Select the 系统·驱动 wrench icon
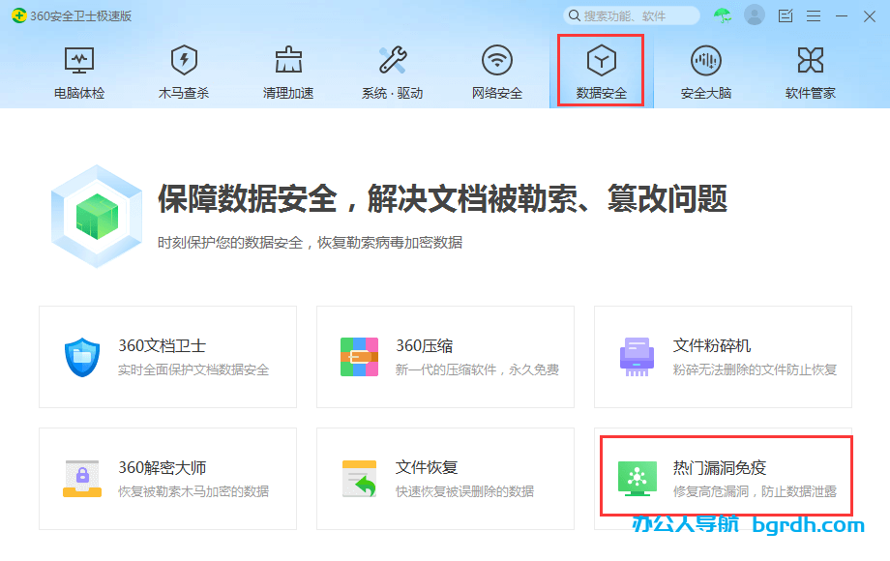The image size is (890, 561). [393, 60]
